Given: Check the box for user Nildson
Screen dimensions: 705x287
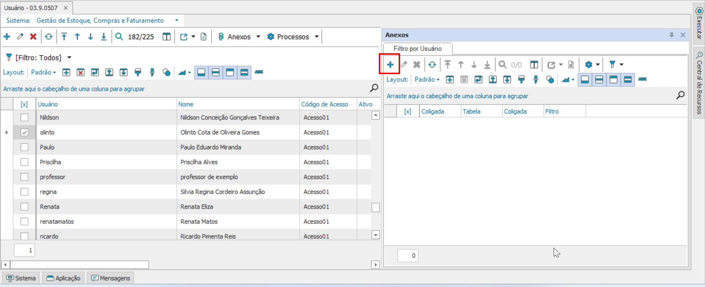Looking at the screenshot, I should pos(24,117).
